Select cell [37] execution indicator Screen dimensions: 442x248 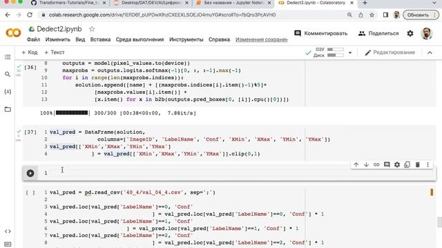pos(30,132)
